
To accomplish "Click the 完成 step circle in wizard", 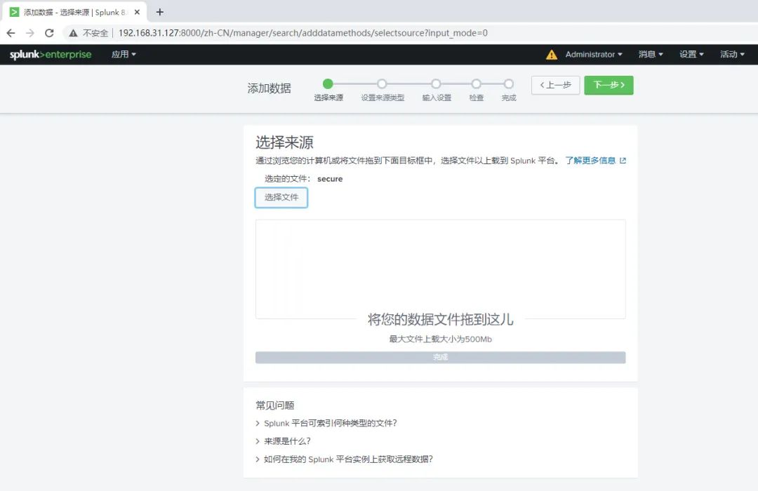I will 509,83.
